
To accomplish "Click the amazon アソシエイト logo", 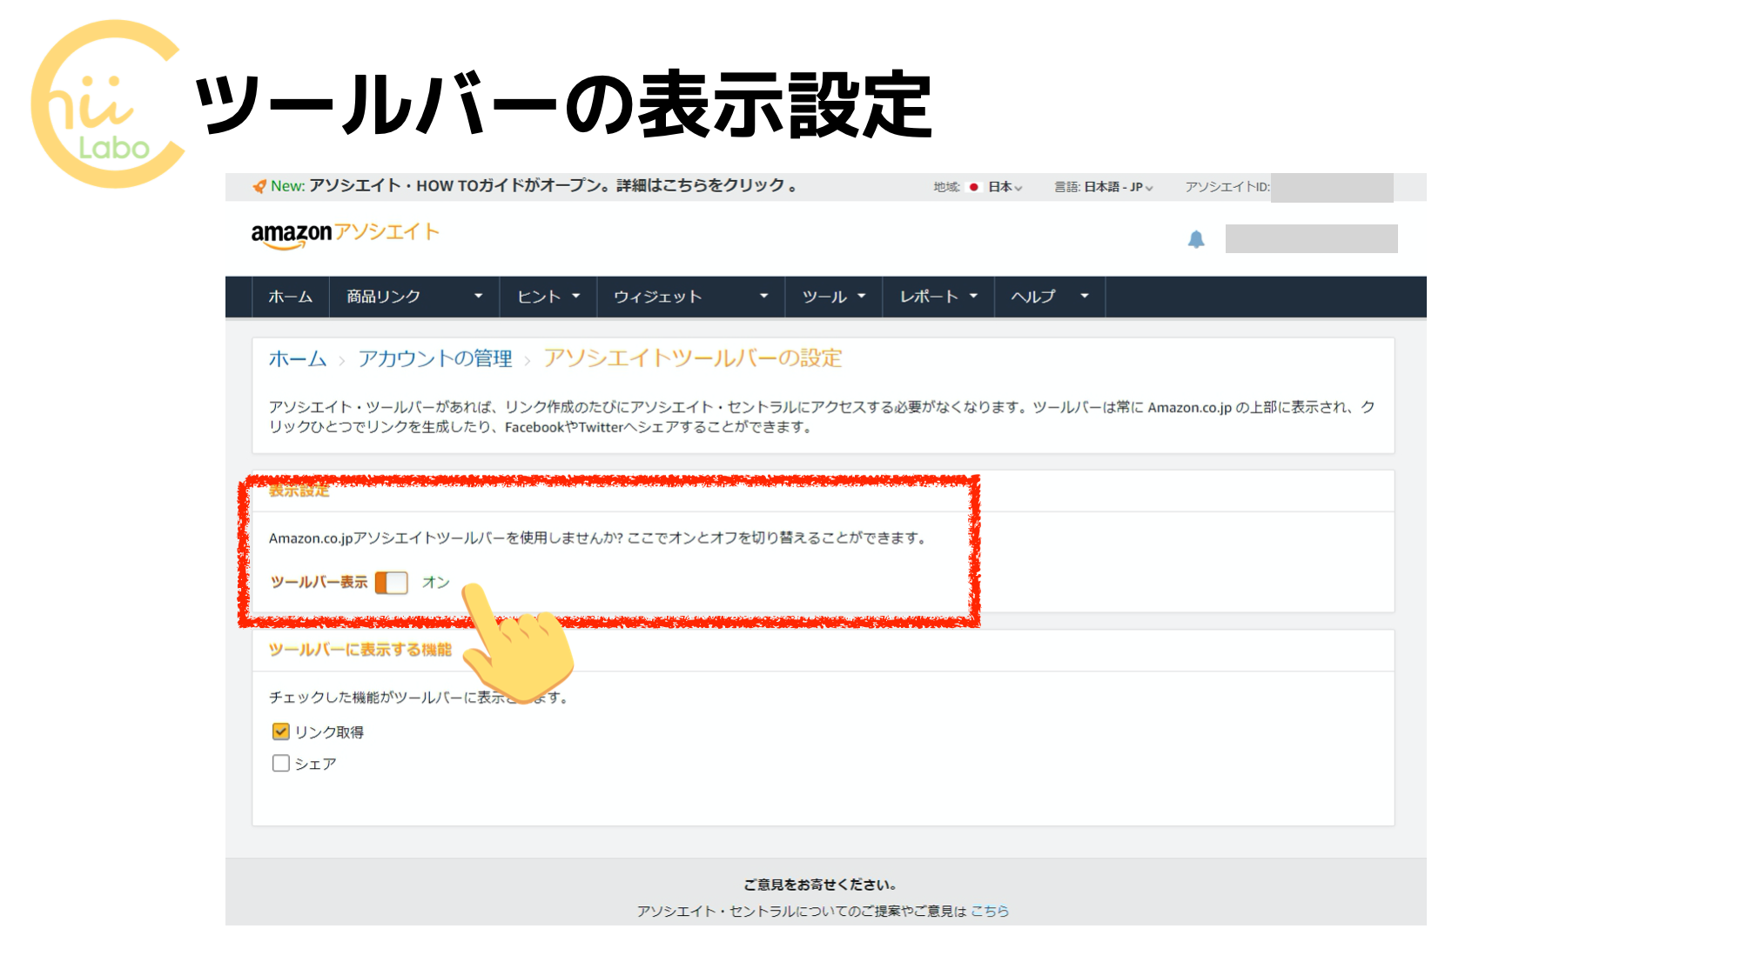I will point(344,233).
